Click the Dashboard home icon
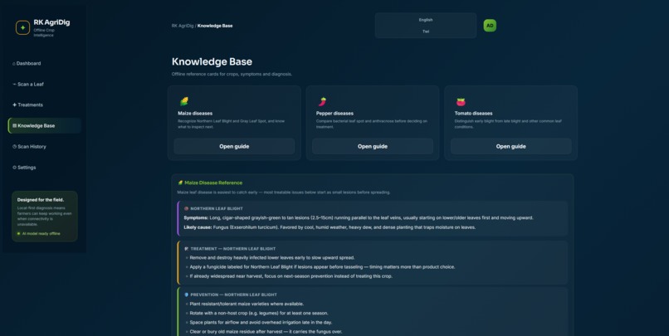The image size is (669, 336). coord(14,64)
